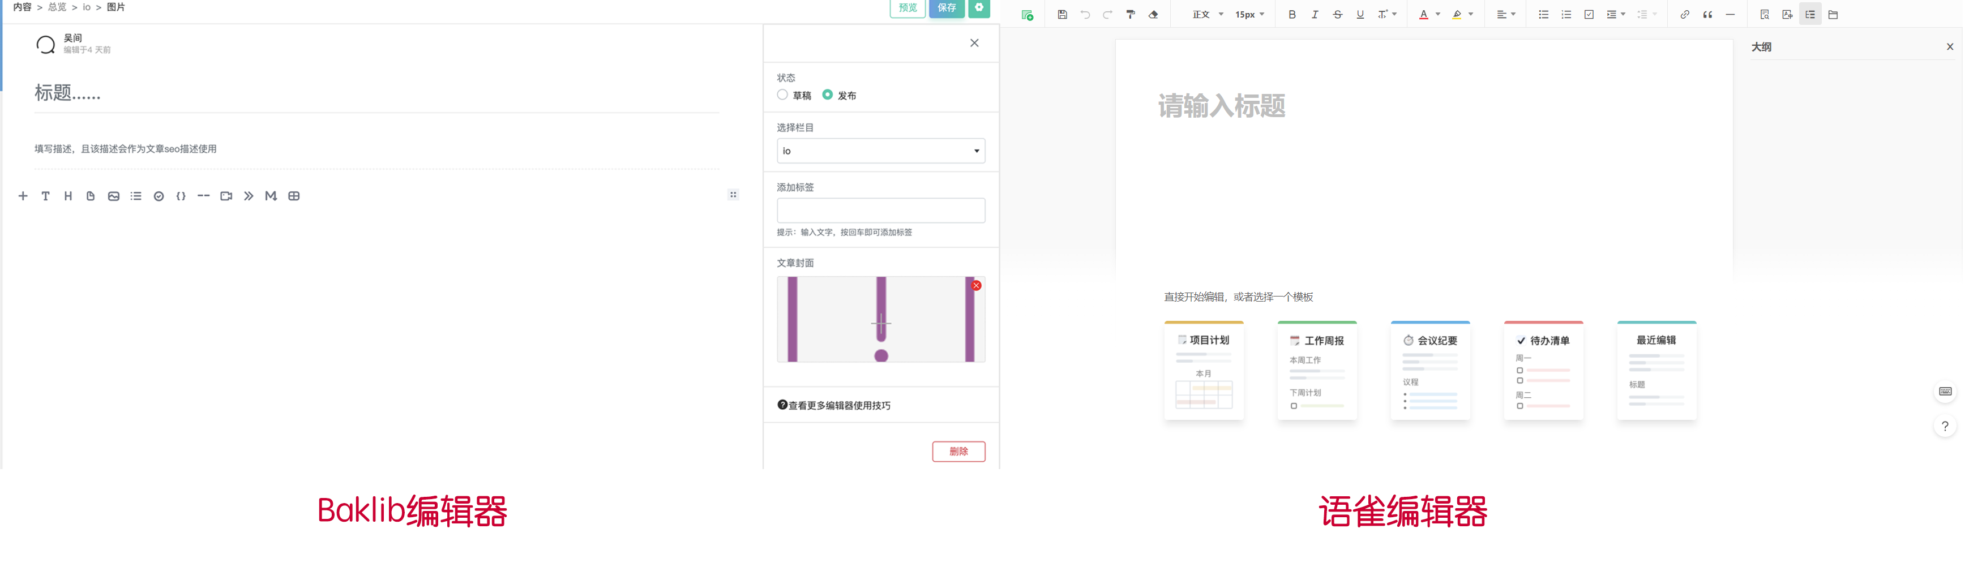The image size is (1969, 567).
Task: Click the folder icon in Yuque toolbar
Action: point(1833,15)
